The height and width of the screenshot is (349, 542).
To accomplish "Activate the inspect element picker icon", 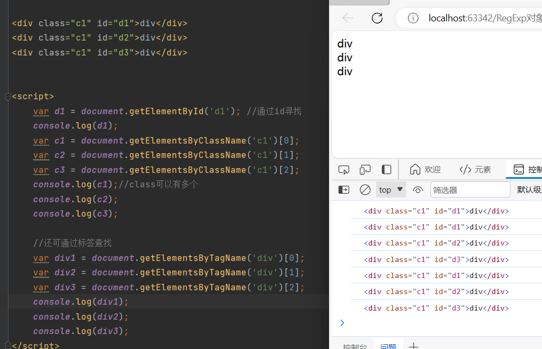I will pos(344,170).
